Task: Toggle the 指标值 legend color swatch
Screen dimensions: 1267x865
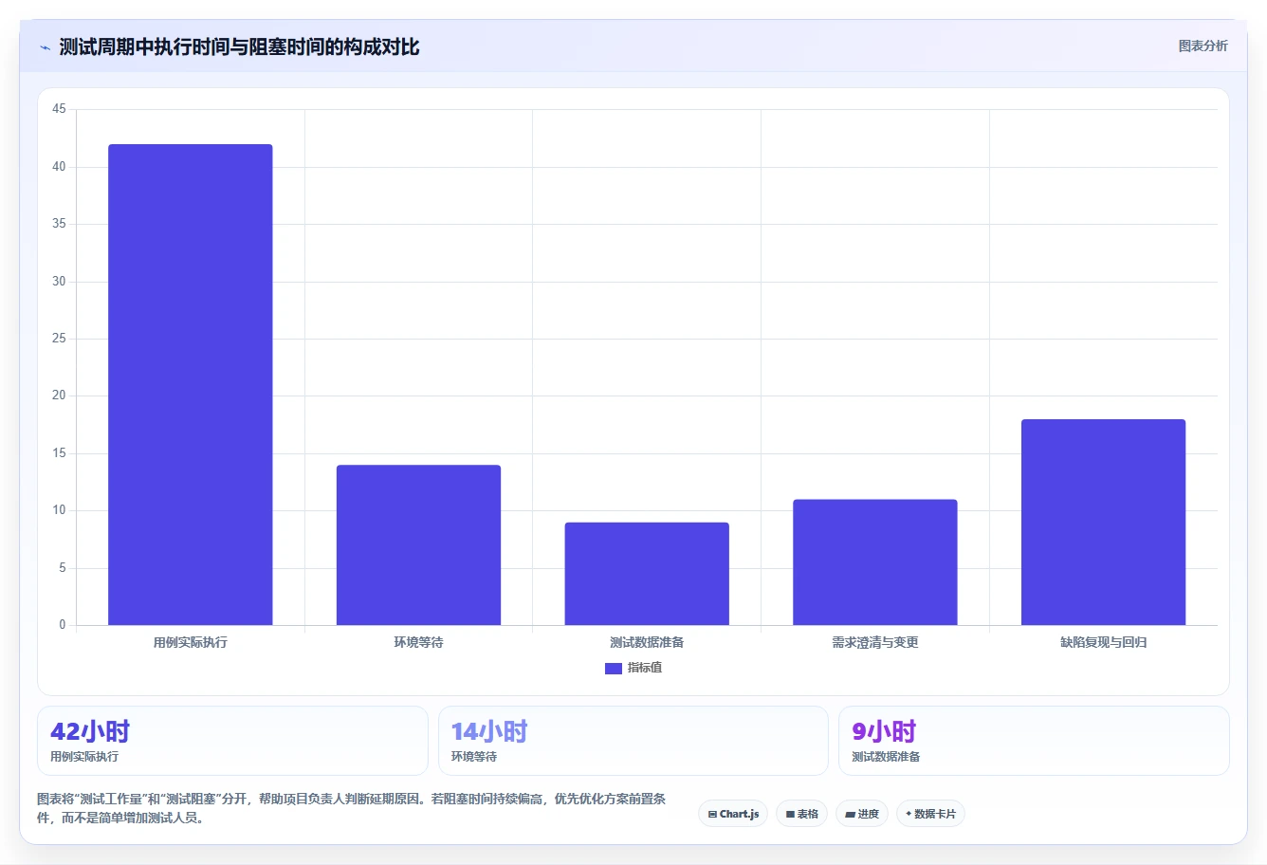Action: tap(613, 669)
